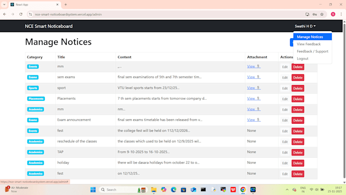Image resolution: width=346 pixels, height=195 pixels.
Task: Edit the Exam announcement notice
Action: 285,120
